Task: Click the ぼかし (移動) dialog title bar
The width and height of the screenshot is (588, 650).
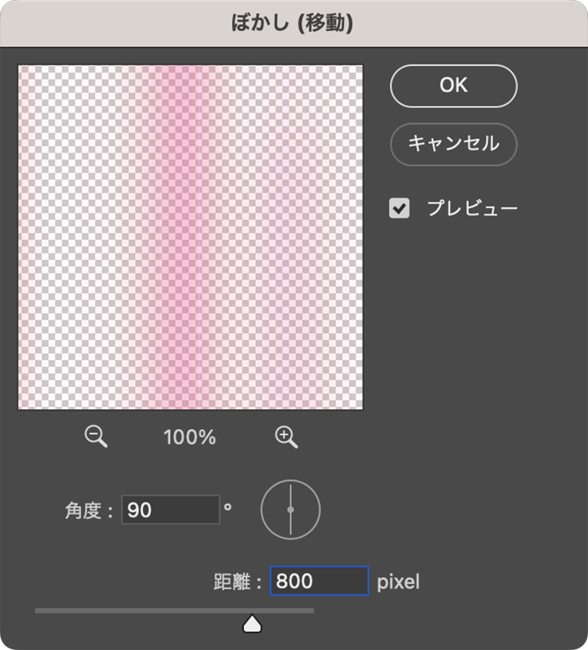Action: 294,22
